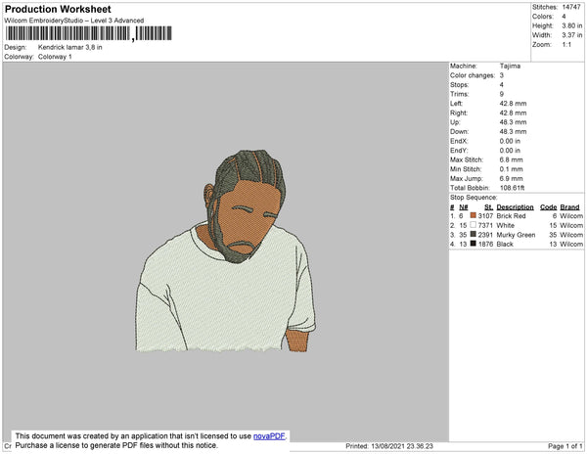Click the Description column header
587x454 pixels.
tap(516, 207)
